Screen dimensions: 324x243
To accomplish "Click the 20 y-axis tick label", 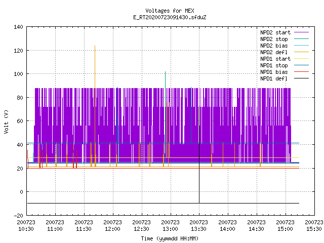I will (20, 169).
